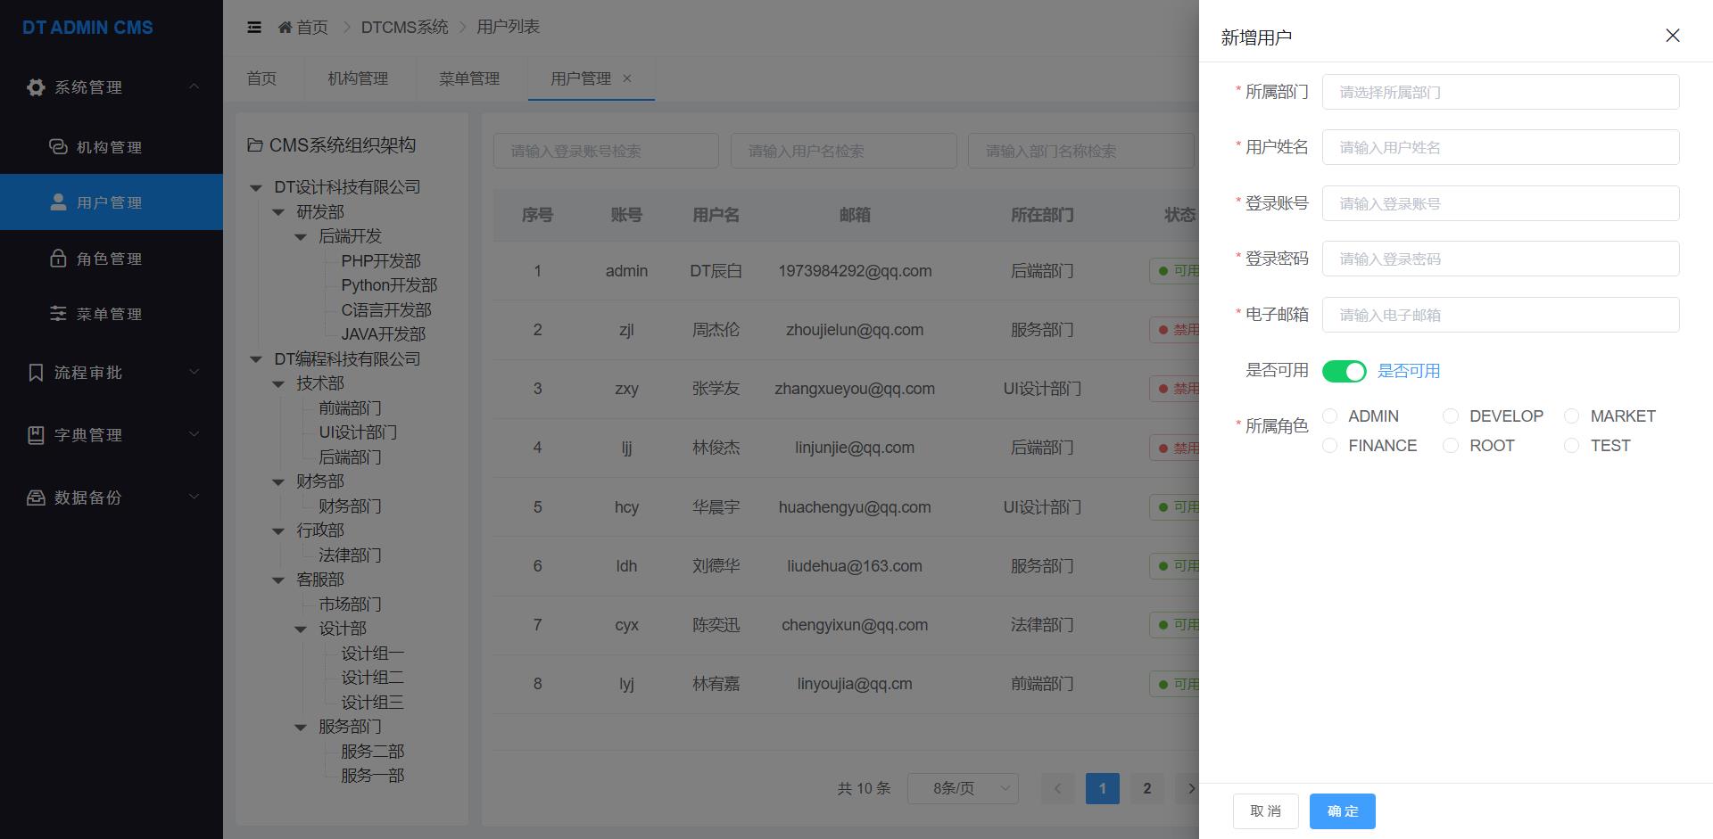Collapse the DT编程科技有限公司 tree node
The width and height of the screenshot is (1713, 839).
coord(256,359)
